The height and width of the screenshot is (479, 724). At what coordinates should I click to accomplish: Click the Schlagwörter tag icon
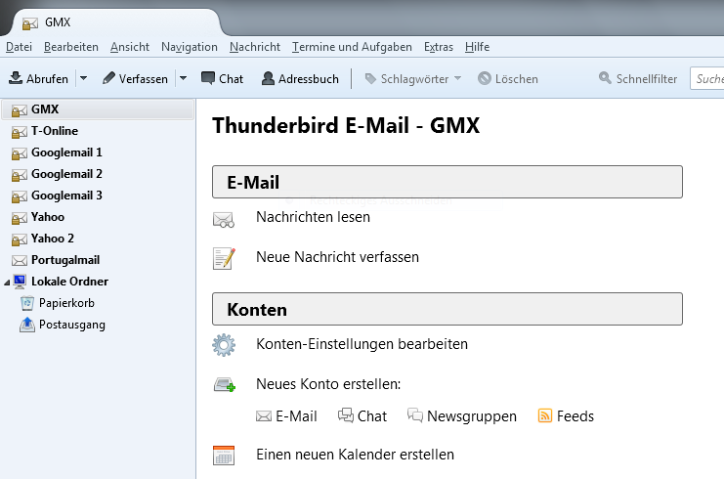click(370, 79)
